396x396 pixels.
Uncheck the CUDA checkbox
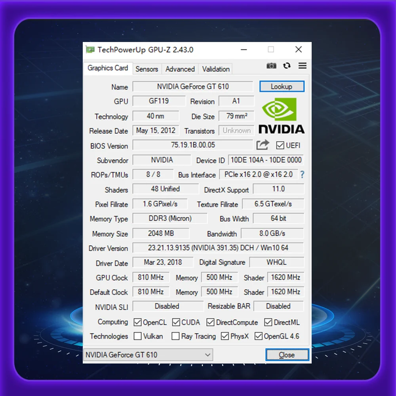[x=176, y=322]
